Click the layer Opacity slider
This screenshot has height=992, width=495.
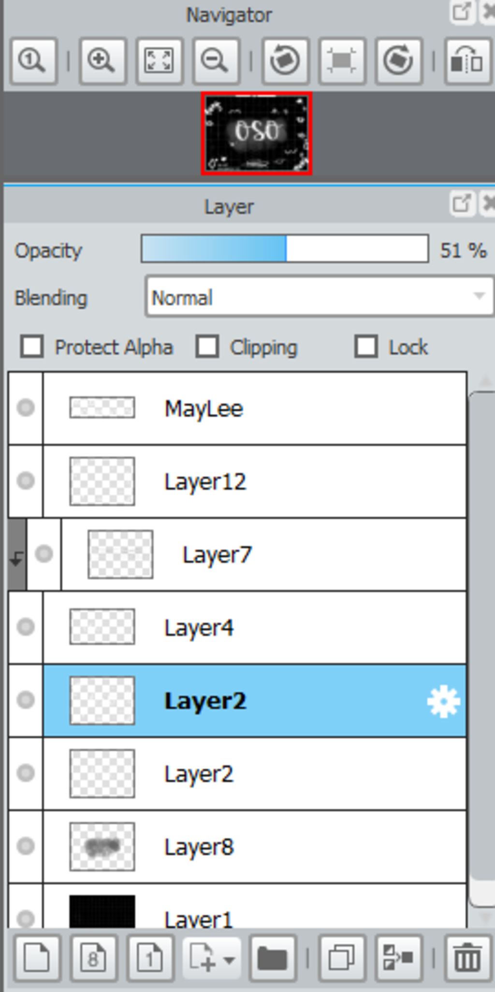285,249
